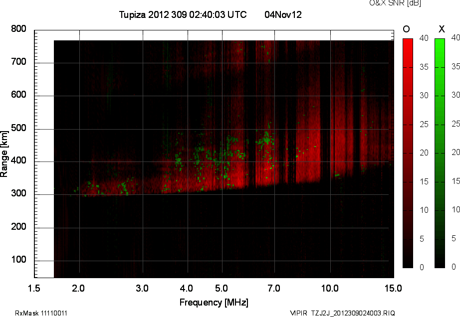
Task: Click the '300' range tick label
Action: point(18,193)
